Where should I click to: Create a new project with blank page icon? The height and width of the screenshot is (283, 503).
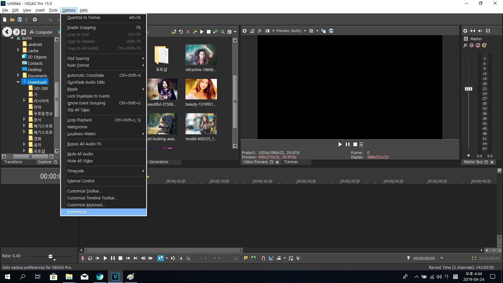(5, 19)
